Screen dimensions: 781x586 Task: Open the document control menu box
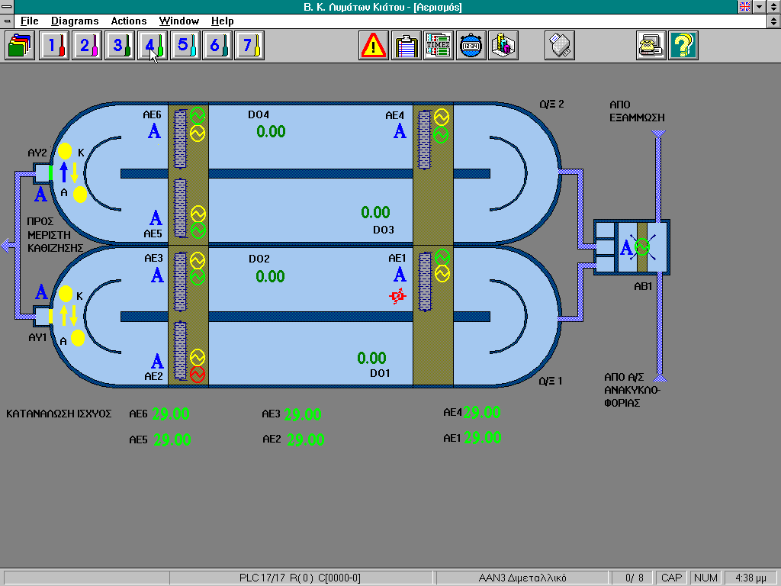[x=8, y=21]
